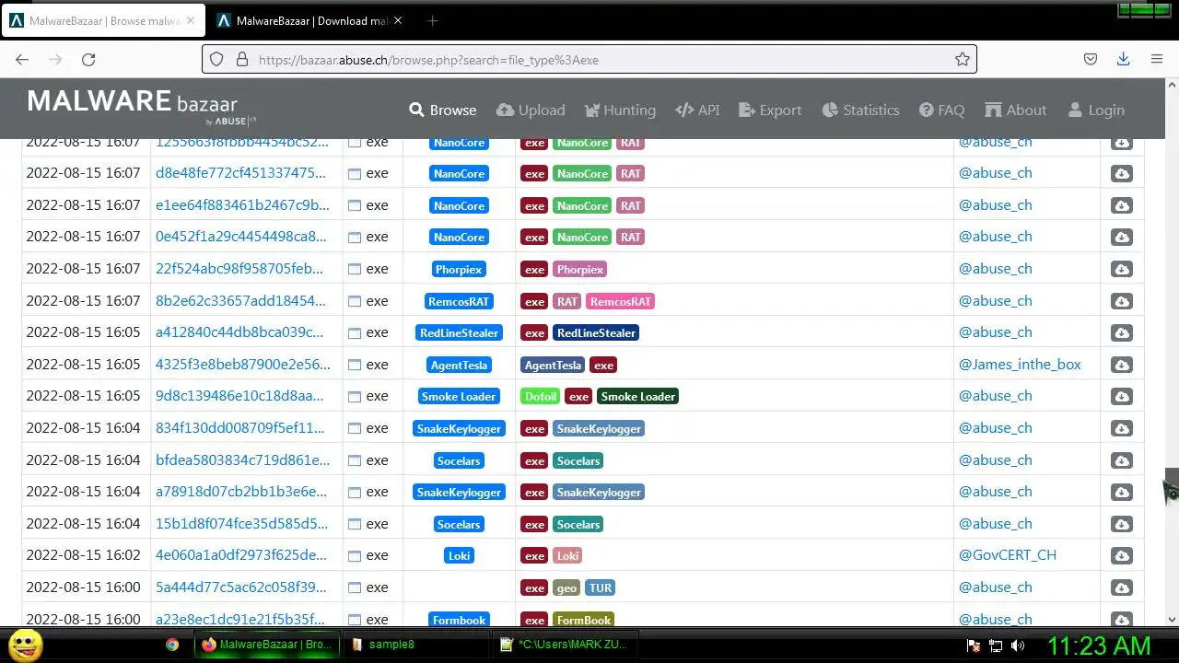
Task: Open a new browser tab
Action: pos(432,20)
